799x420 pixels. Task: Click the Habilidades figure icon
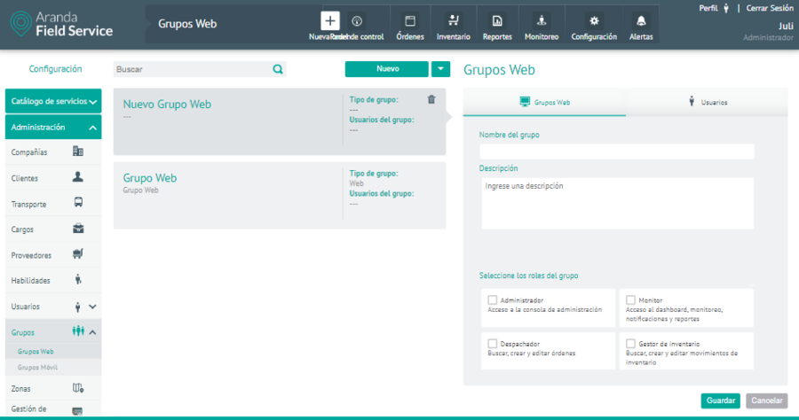[78, 280]
